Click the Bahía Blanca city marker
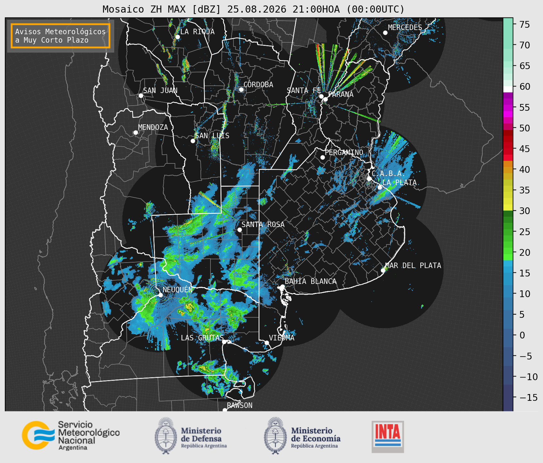Image resolution: width=543 pixels, height=463 pixels. pos(282,287)
